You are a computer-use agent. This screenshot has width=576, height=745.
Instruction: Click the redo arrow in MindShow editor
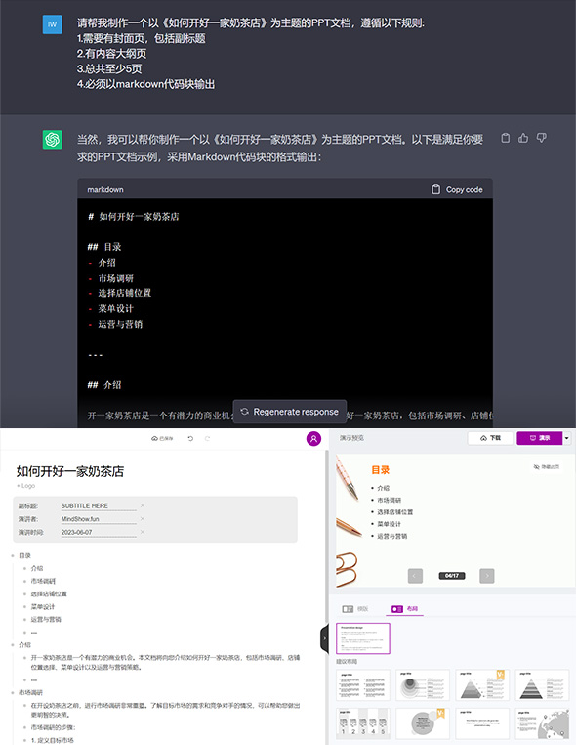pos(207,439)
